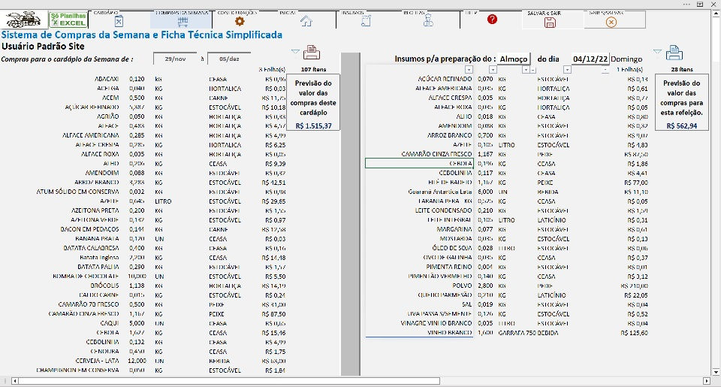721x387 pixels.
Task: Open the Insumos icon
Action: pos(366,21)
